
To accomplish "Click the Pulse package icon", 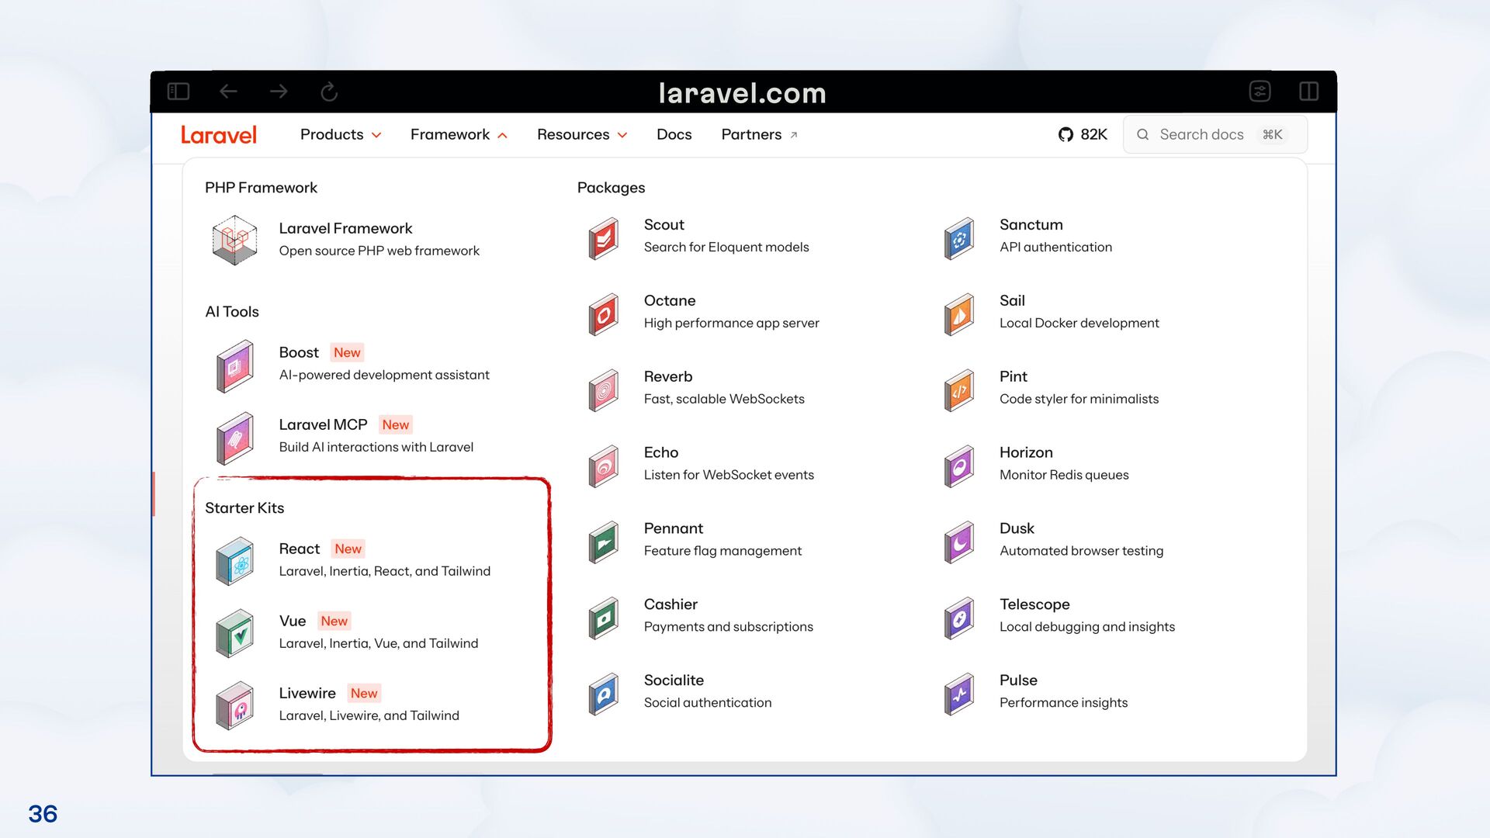I will [x=959, y=694].
